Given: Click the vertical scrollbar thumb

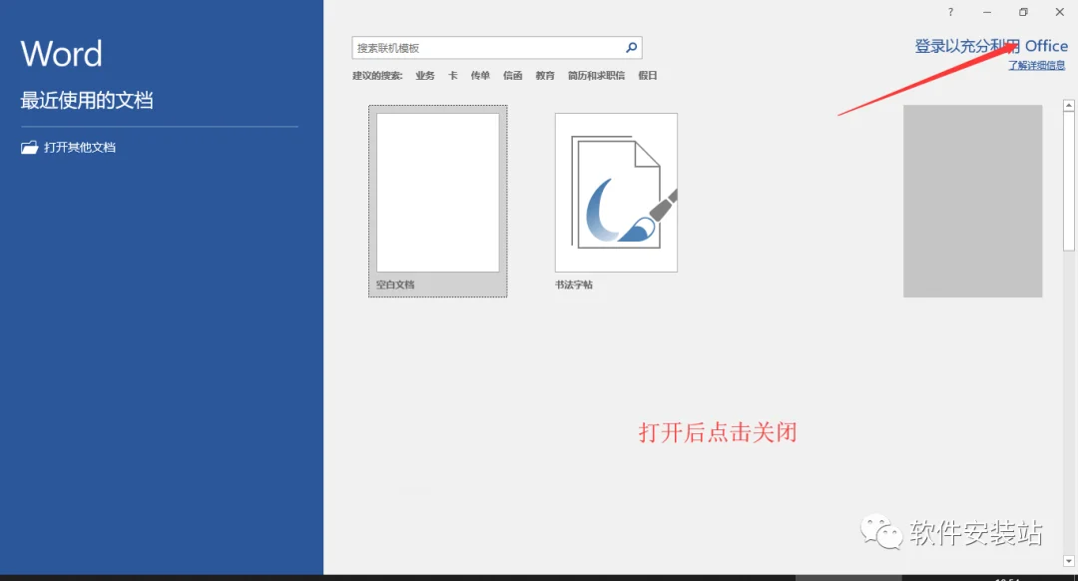Looking at the screenshot, I should coord(1069,182).
